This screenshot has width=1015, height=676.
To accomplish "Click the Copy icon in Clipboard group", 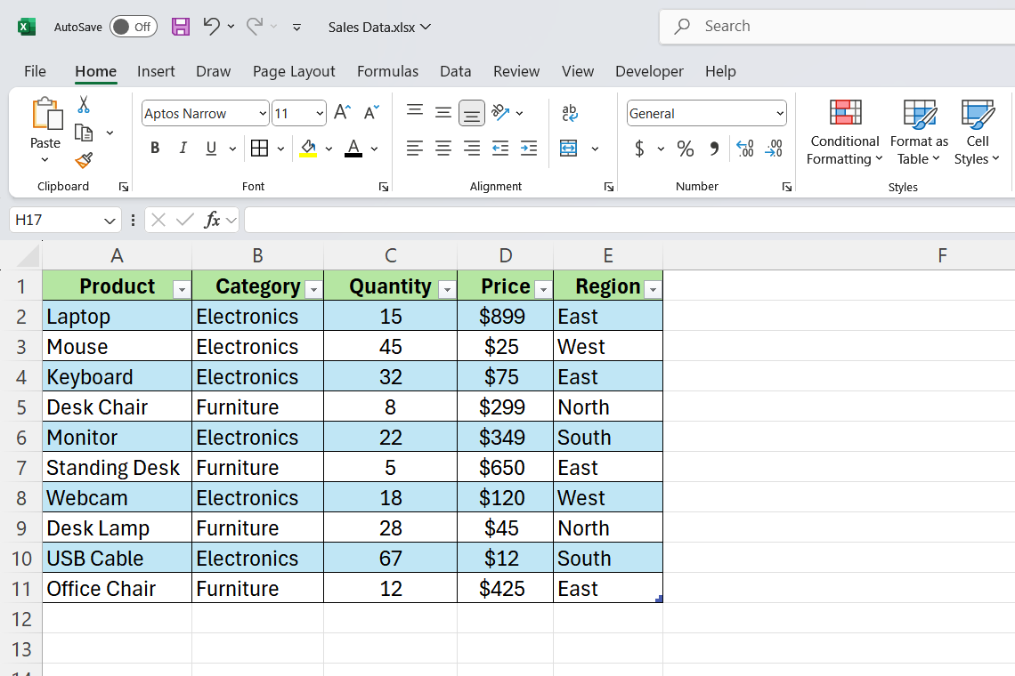I will pyautogui.click(x=85, y=133).
